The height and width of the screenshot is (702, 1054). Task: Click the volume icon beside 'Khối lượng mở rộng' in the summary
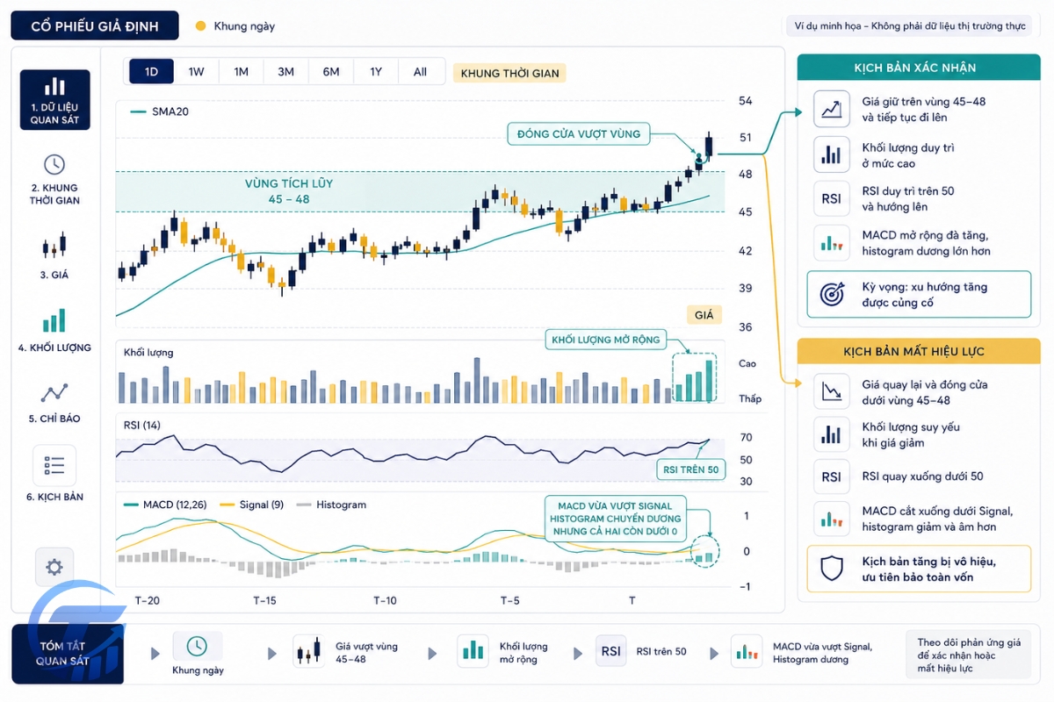[473, 651]
